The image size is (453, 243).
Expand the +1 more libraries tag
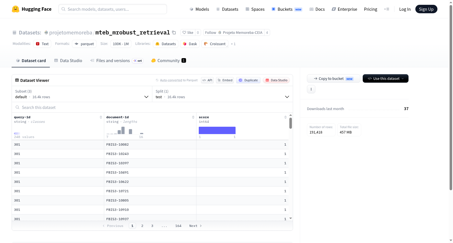coord(233,44)
